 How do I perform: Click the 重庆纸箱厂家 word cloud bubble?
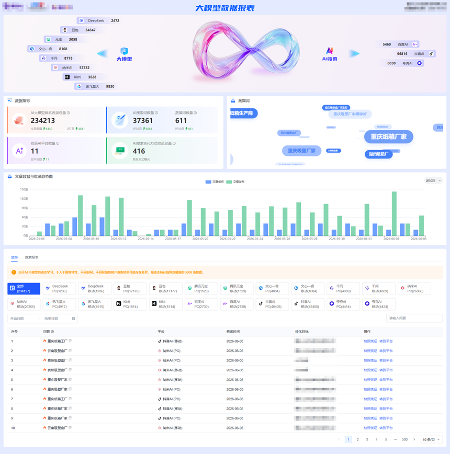click(389, 137)
